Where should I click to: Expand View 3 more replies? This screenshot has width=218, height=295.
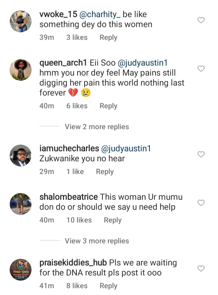(97, 241)
